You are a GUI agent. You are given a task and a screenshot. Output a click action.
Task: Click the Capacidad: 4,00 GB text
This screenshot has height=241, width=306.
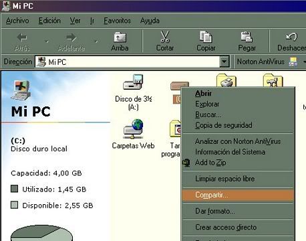[x=46, y=173]
